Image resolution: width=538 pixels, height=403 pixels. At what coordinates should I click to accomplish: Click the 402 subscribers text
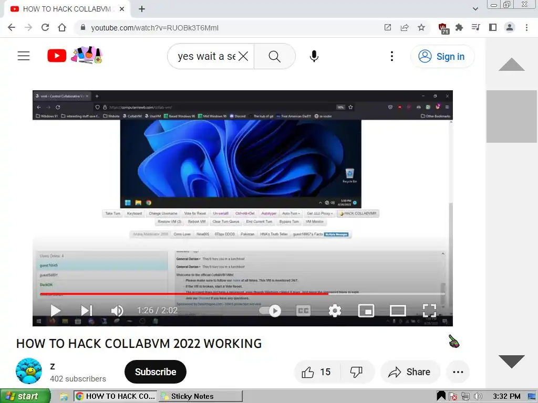coord(78,379)
